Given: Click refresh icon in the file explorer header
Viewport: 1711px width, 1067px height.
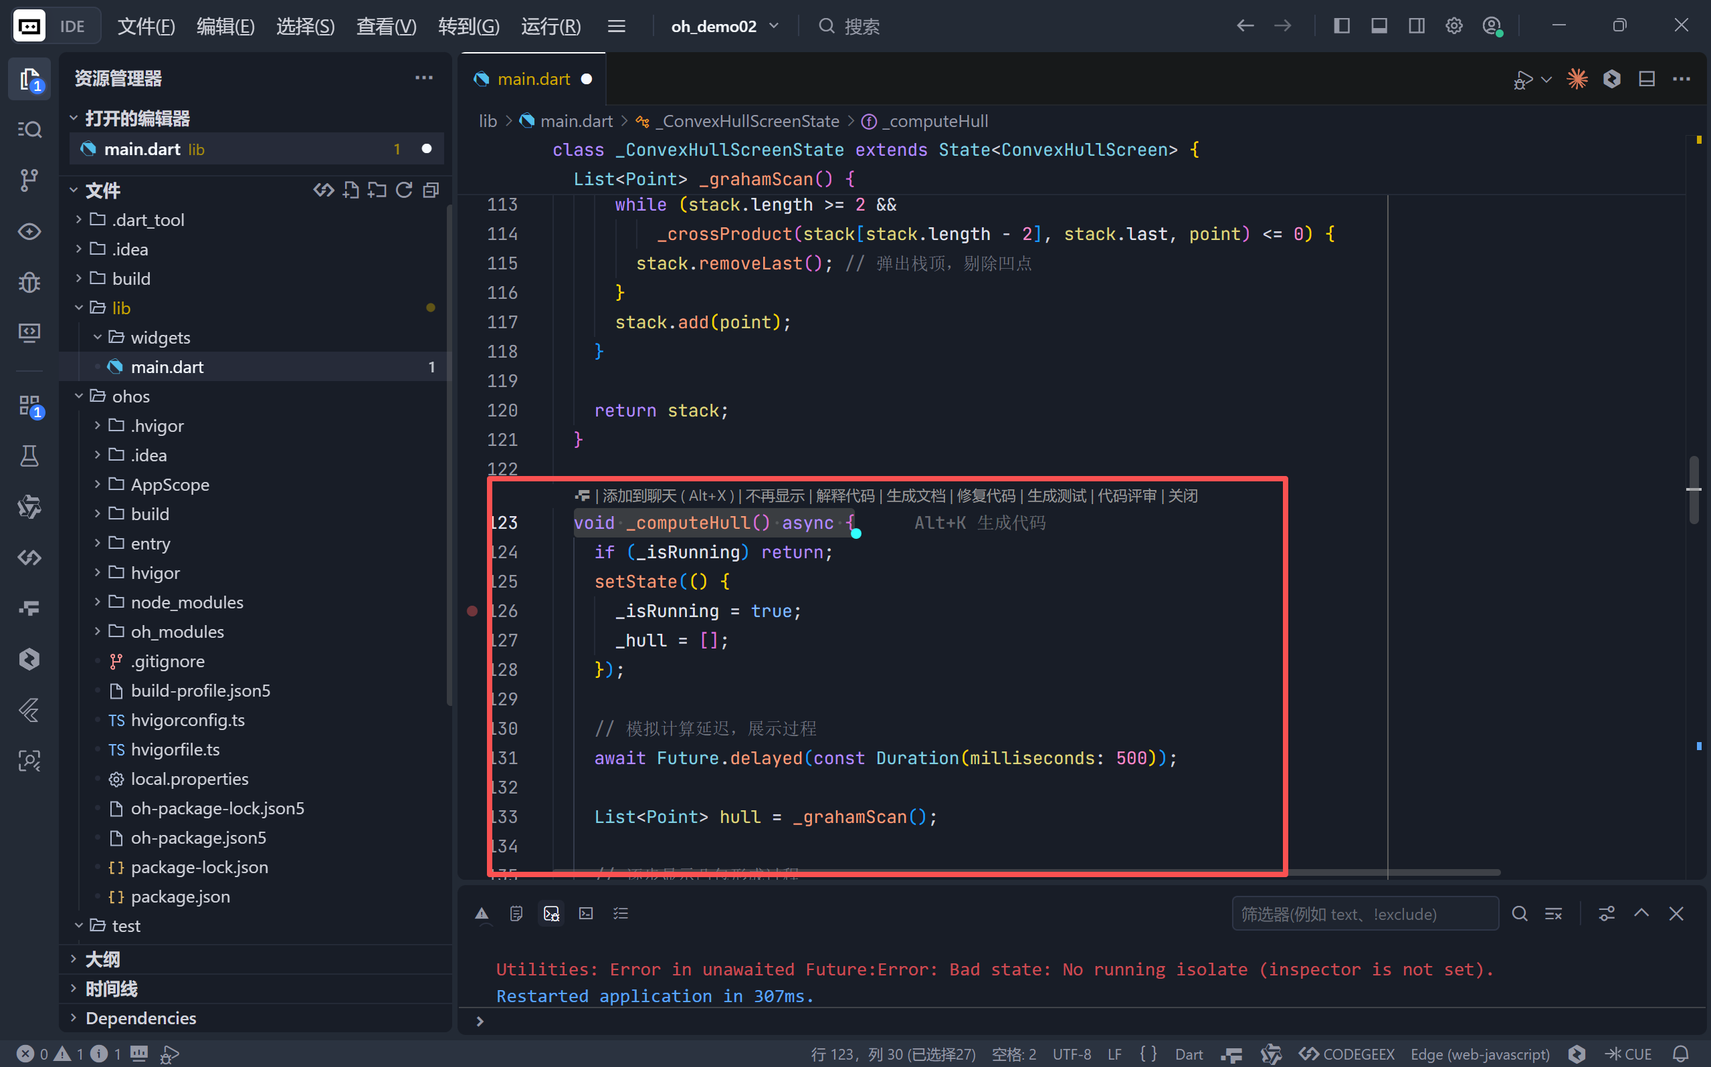Looking at the screenshot, I should pyautogui.click(x=404, y=190).
